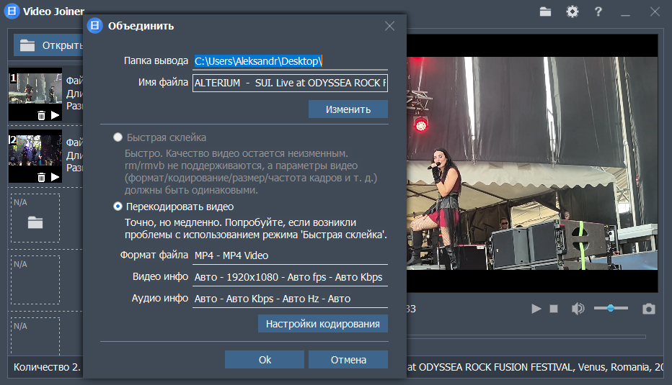
Task: Click the help question mark icon
Action: point(598,12)
